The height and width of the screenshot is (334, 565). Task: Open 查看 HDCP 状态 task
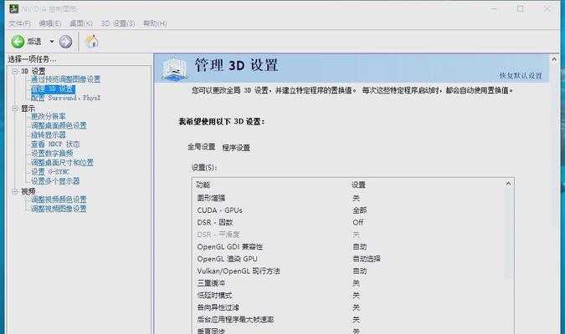(55, 144)
